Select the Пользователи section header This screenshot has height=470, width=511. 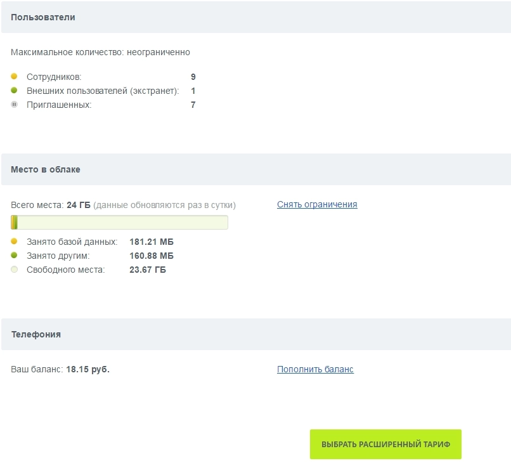tap(43, 17)
